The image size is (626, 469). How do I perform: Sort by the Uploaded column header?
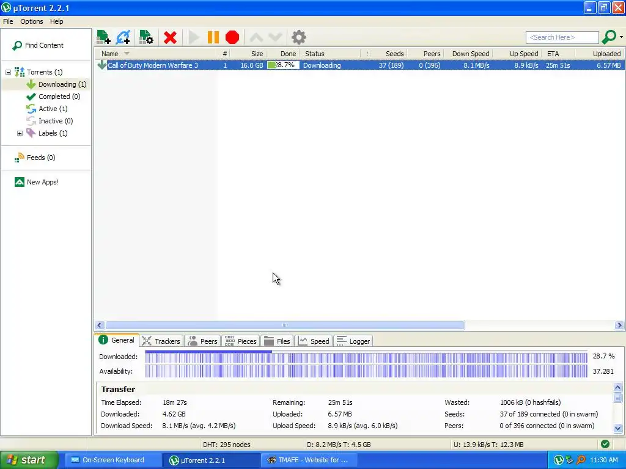click(599, 54)
